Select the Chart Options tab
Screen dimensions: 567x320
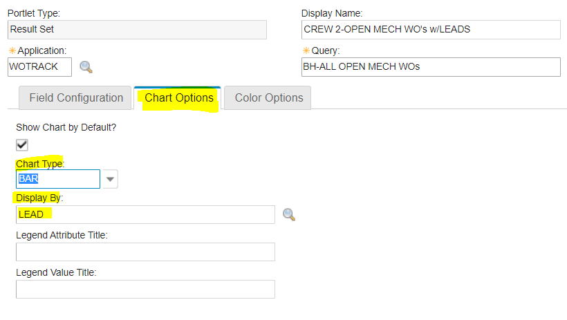178,98
